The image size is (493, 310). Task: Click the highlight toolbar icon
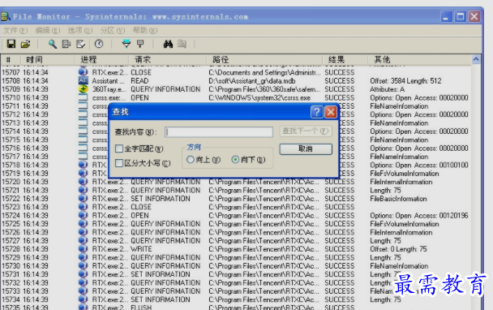tap(140, 44)
